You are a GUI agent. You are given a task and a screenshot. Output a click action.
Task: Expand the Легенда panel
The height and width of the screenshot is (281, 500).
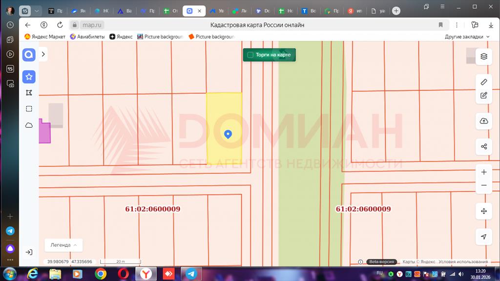click(x=63, y=245)
